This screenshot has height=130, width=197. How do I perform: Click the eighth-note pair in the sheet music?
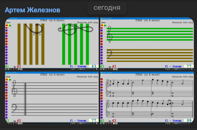click(x=169, y=102)
